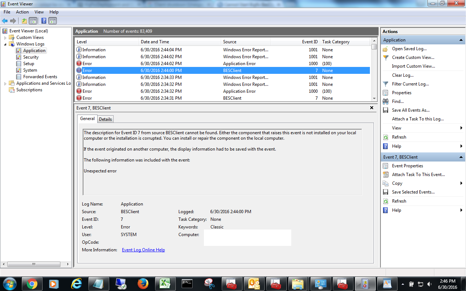This screenshot has height=291, width=466.
Task: Open the View menu
Action: click(39, 12)
